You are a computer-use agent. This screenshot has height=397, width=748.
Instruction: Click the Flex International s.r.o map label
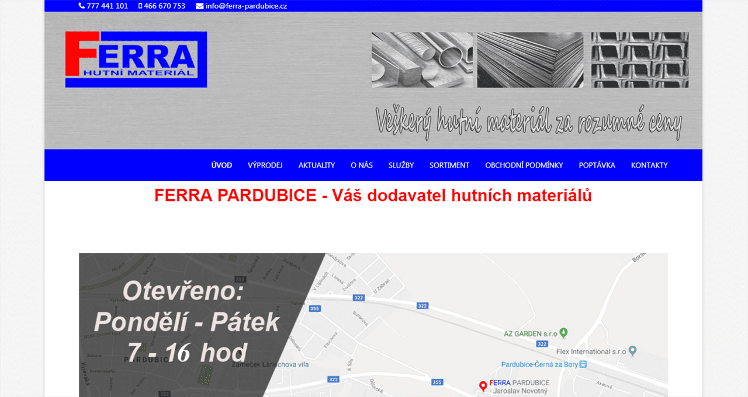591,351
